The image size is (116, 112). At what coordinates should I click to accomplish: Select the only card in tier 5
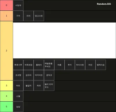coord(18,107)
